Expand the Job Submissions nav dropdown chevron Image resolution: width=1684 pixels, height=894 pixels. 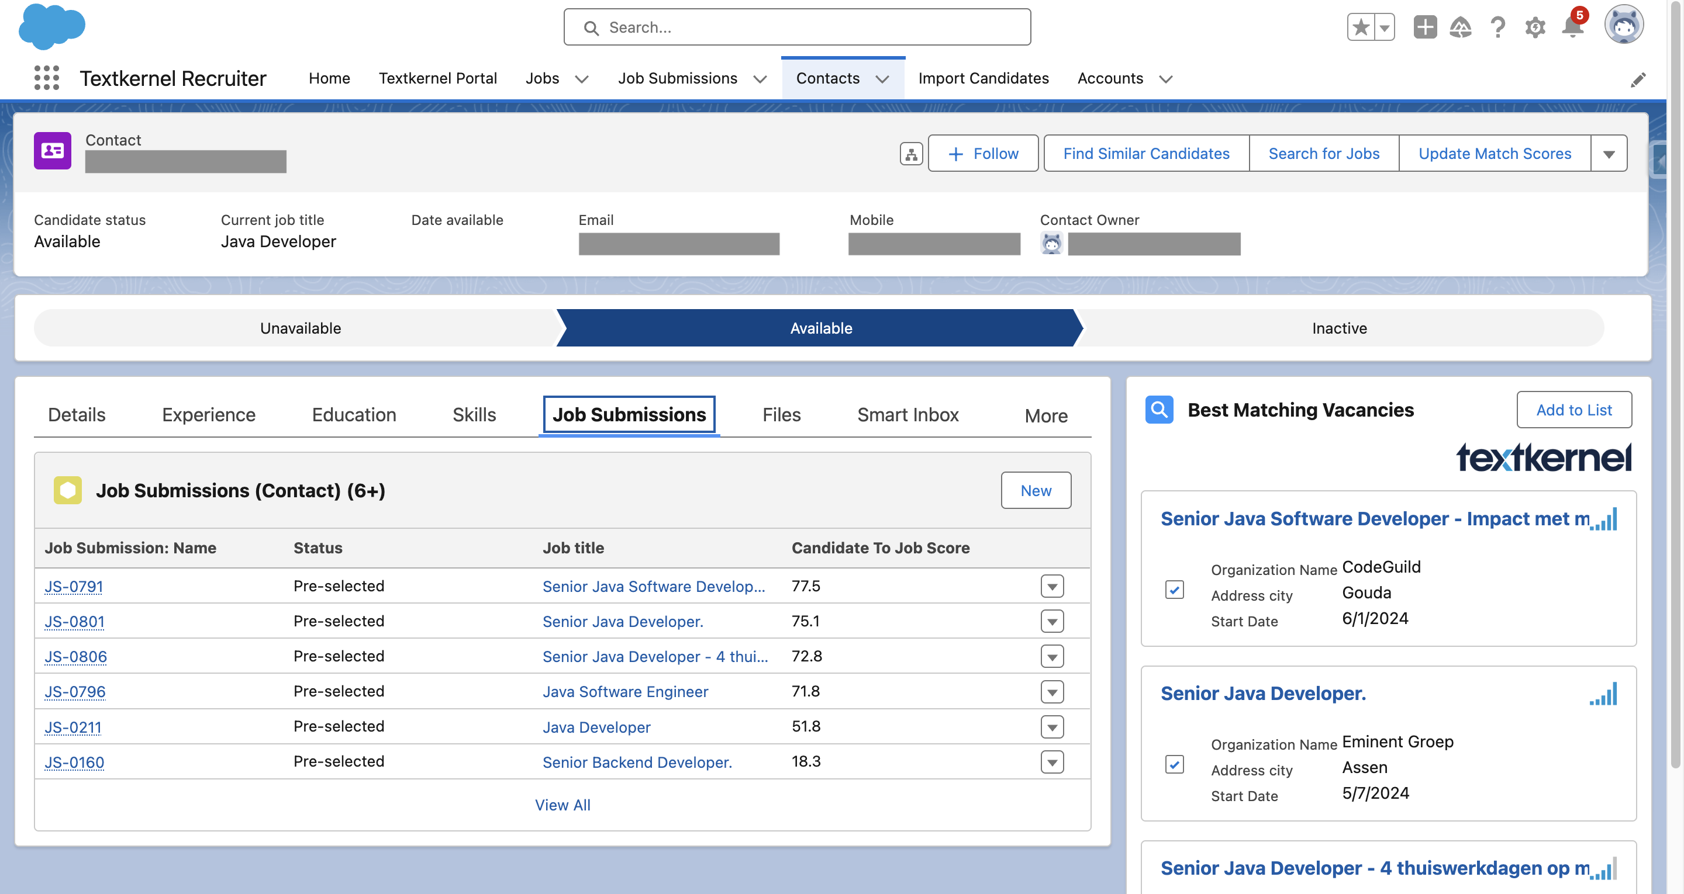760,79
